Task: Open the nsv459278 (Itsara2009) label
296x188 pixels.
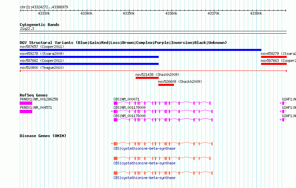Action: click(x=42, y=54)
